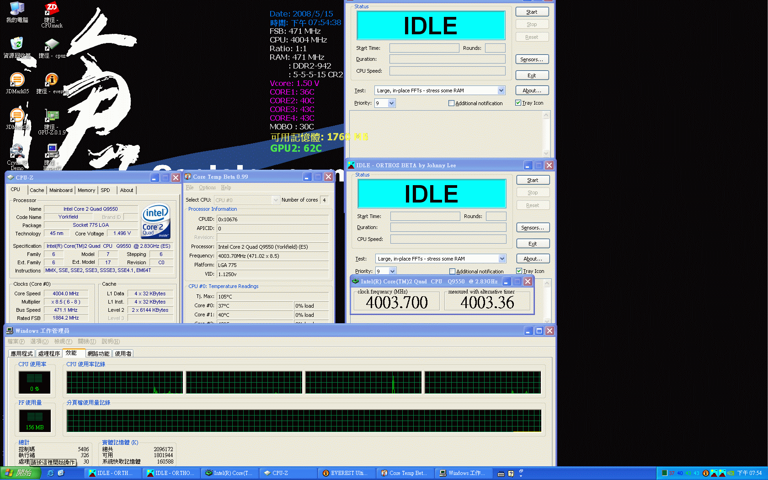
Task: Click About button in lower ORTHOS
Action: point(533,259)
